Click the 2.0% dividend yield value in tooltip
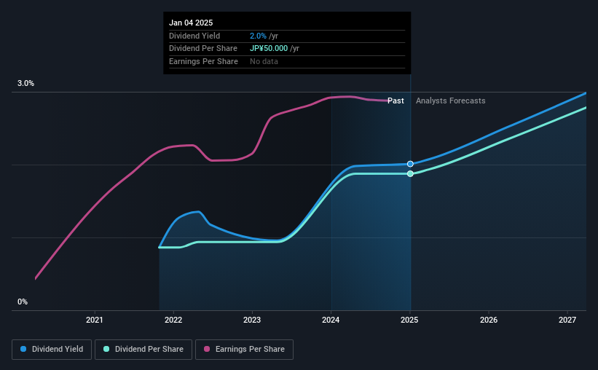Screen dimensions: 598x370 point(258,36)
